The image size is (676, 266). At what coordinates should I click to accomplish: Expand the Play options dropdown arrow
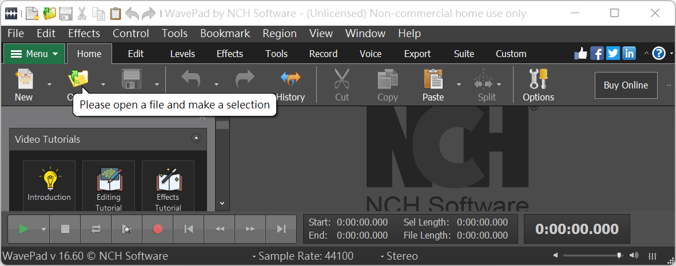coord(43,229)
